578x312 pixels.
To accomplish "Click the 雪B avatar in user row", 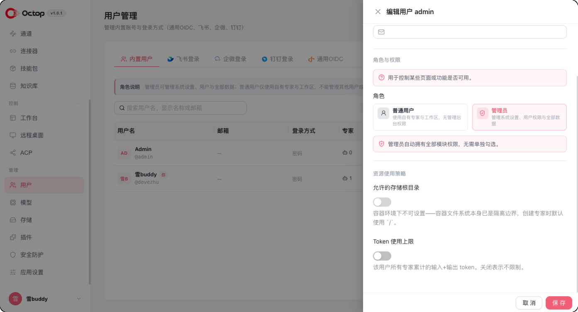I will click(x=124, y=179).
